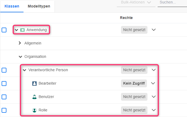
Task: Click the Bearbeiter person icon
Action: point(34,83)
